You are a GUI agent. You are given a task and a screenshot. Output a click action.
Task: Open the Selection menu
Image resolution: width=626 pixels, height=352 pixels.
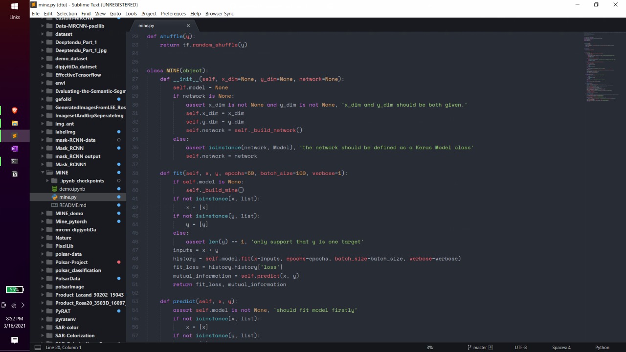67,14
